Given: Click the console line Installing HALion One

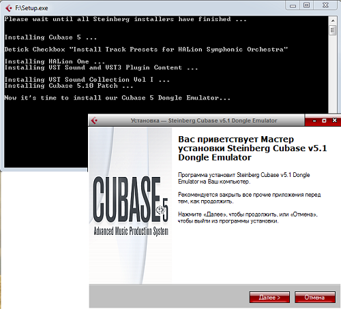Looking at the screenshot, I should pyautogui.click(x=55, y=61).
